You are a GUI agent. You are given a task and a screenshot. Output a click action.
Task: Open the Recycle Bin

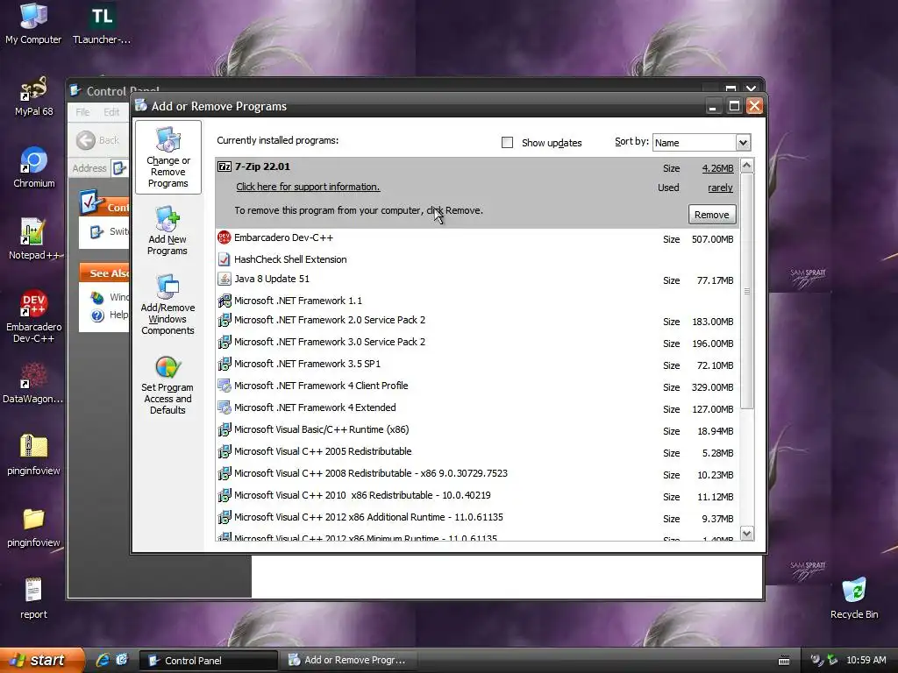(854, 599)
